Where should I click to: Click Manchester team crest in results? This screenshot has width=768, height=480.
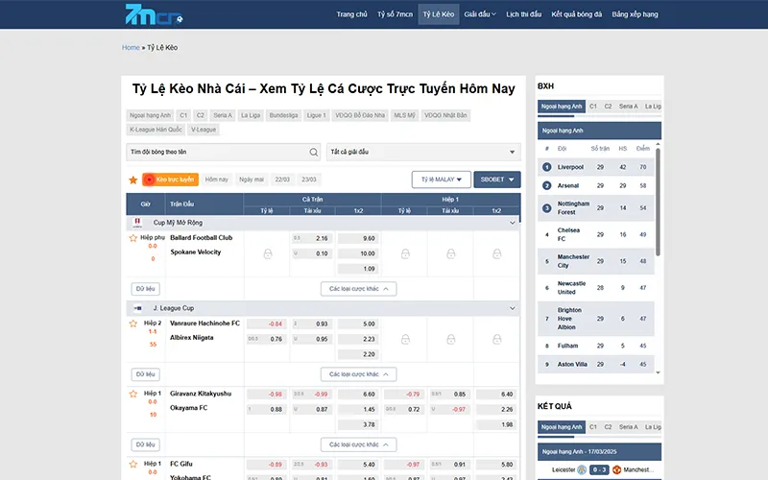click(616, 469)
